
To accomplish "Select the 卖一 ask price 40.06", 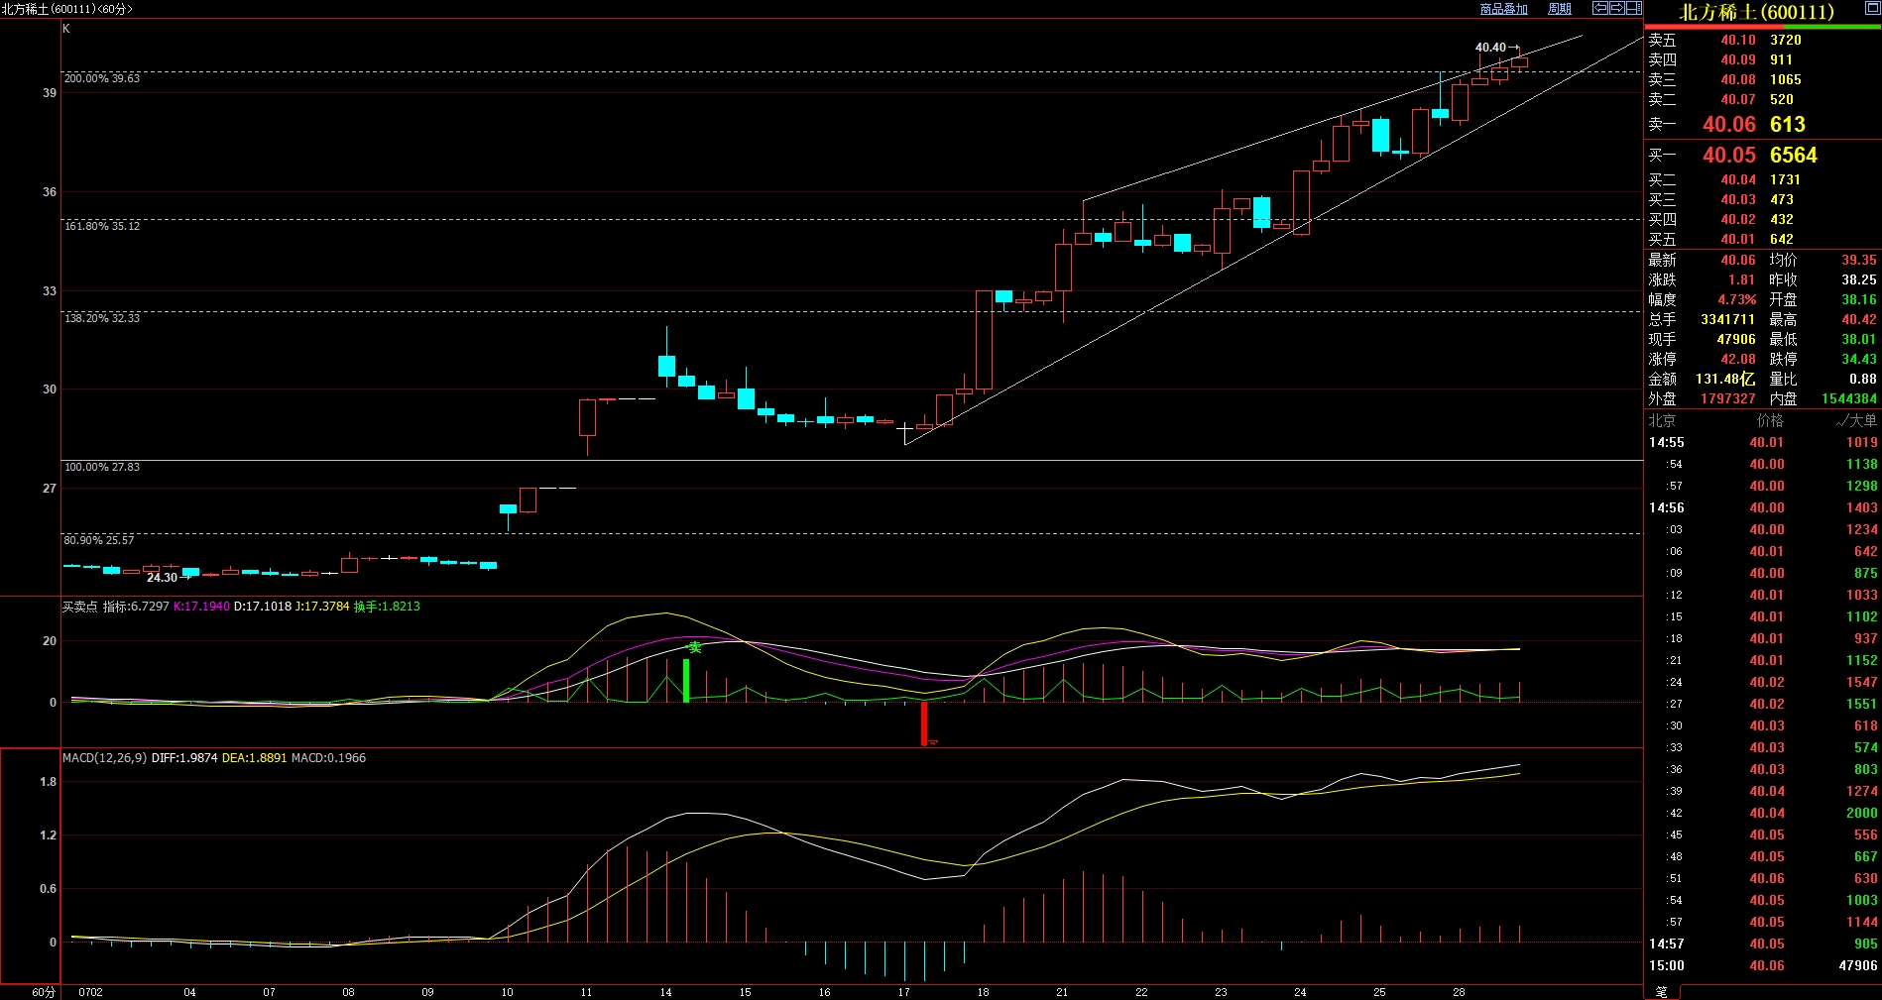I will [1728, 124].
